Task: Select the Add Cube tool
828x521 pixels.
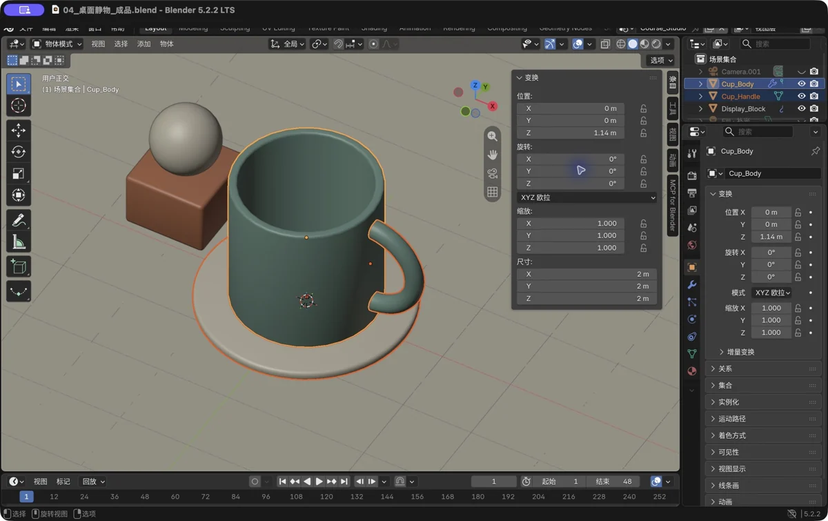Action: pyautogui.click(x=19, y=266)
